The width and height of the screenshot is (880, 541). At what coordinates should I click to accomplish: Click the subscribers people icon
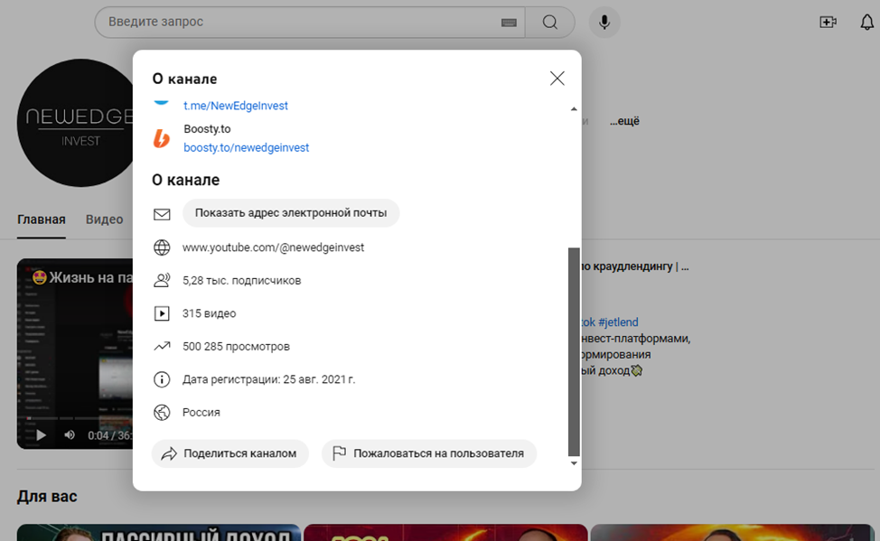tap(162, 281)
